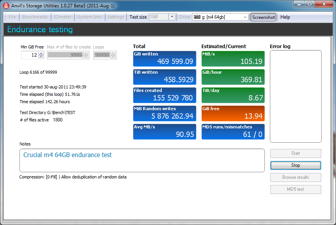Click inside the Error log box
The width and height of the screenshot is (336, 225).
[x=296, y=96]
